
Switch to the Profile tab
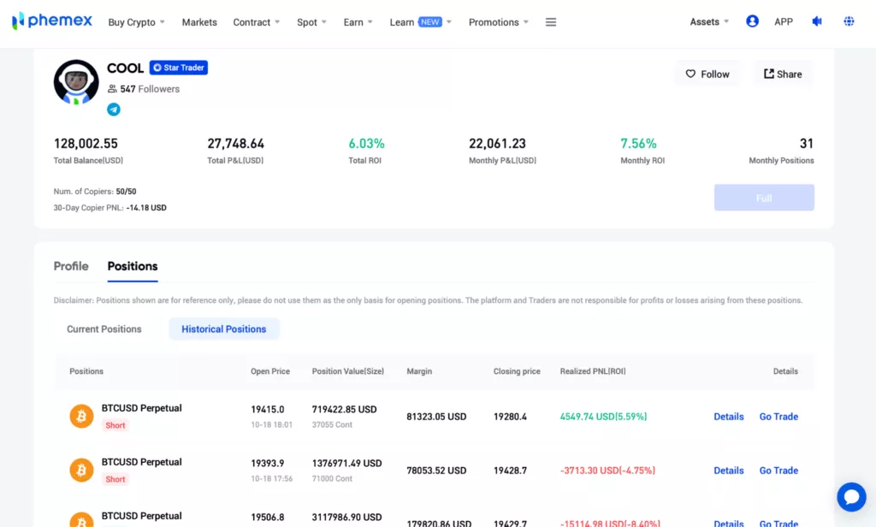pyautogui.click(x=71, y=266)
